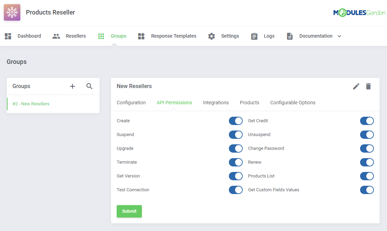Open Response Templates menu item
Viewport: 387px width, 231px height.
point(174,36)
